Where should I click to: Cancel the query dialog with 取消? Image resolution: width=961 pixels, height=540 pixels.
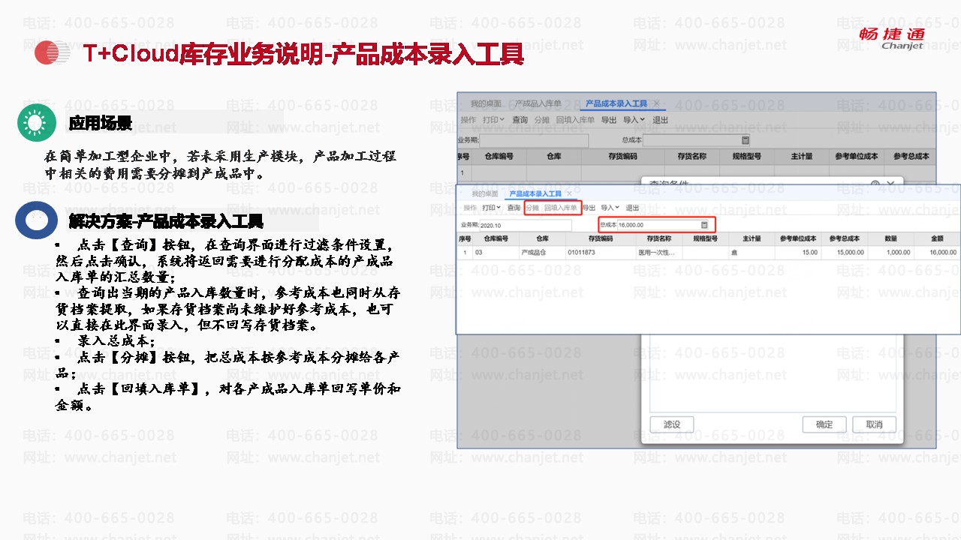pyautogui.click(x=874, y=424)
